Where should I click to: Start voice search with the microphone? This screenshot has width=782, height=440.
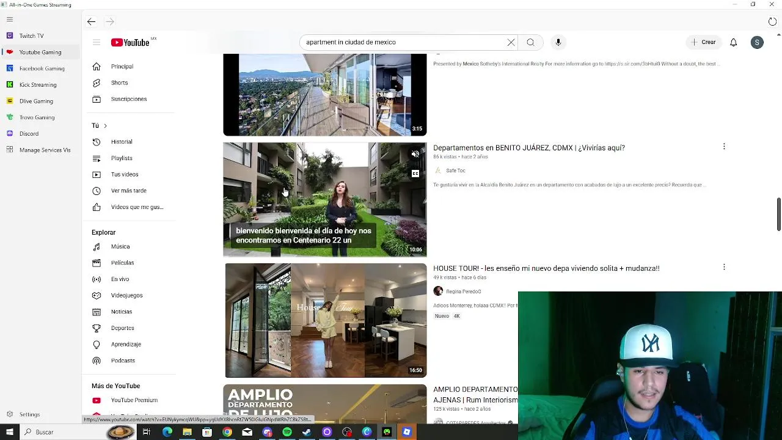click(558, 42)
